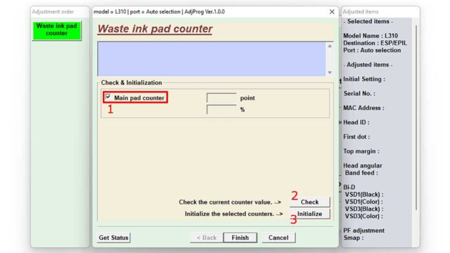Click the point value input field
The width and height of the screenshot is (450, 253).
click(x=221, y=98)
